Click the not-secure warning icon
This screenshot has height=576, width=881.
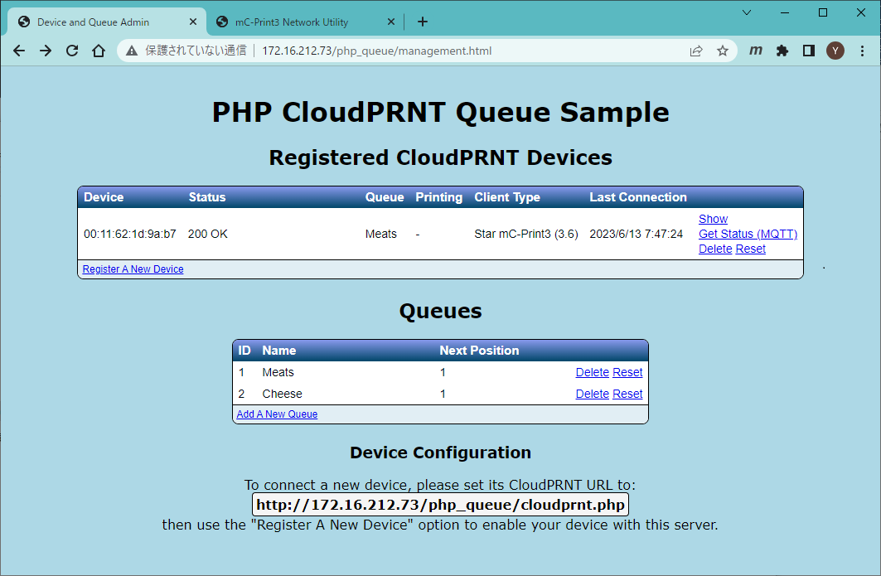click(x=132, y=51)
